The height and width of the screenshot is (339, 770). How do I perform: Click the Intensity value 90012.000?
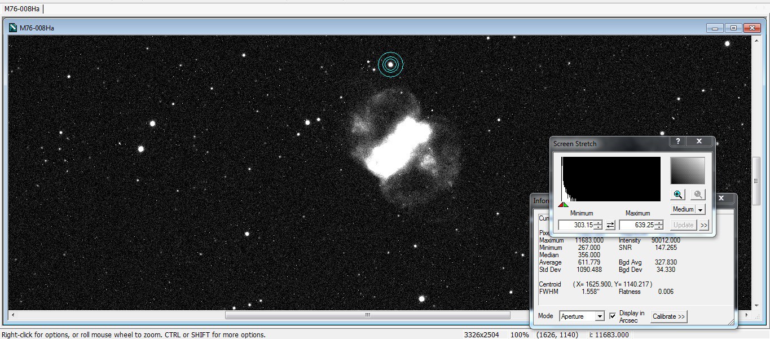(x=666, y=240)
